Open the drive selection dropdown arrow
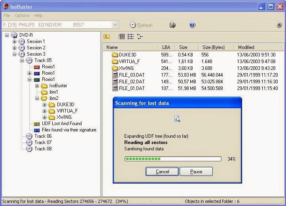The width and height of the screenshot is (286, 206). pos(115,25)
